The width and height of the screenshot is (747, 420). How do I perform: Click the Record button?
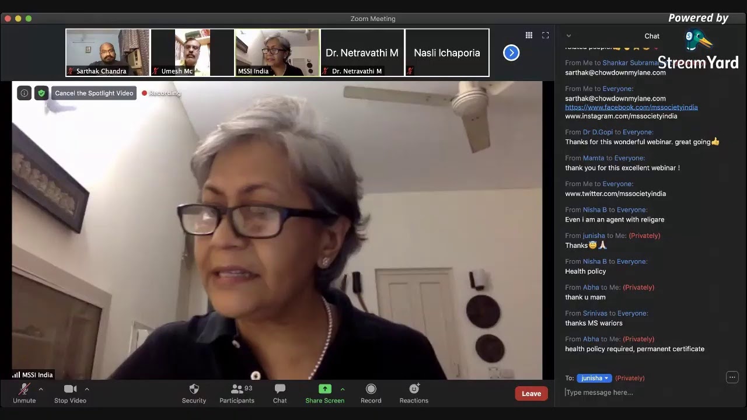point(371,394)
